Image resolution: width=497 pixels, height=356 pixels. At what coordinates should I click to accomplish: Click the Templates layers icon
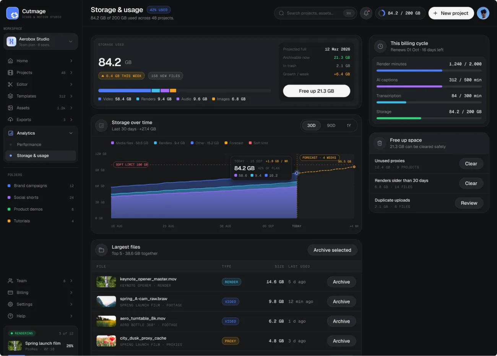(x=10, y=96)
